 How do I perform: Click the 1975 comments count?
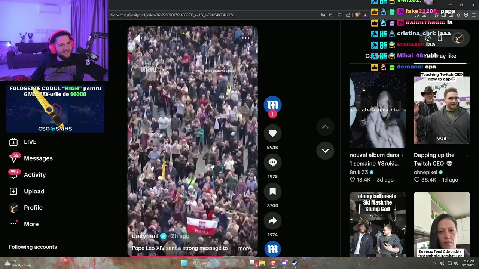[272, 176]
